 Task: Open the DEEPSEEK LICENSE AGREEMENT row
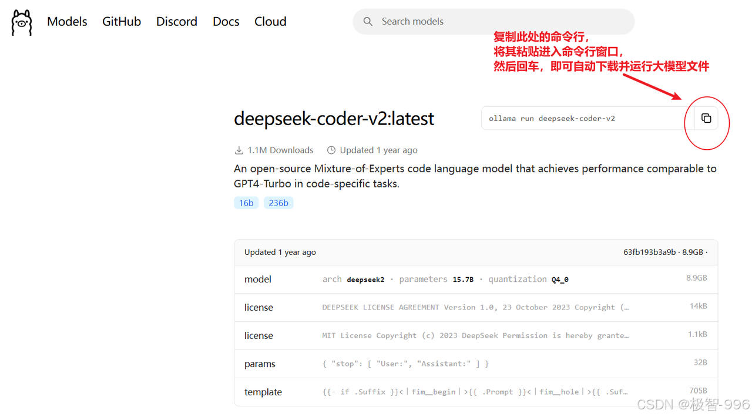[476, 307]
